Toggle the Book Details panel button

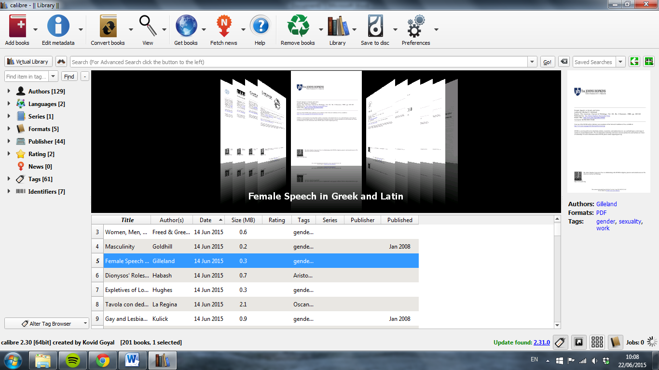coord(616,343)
